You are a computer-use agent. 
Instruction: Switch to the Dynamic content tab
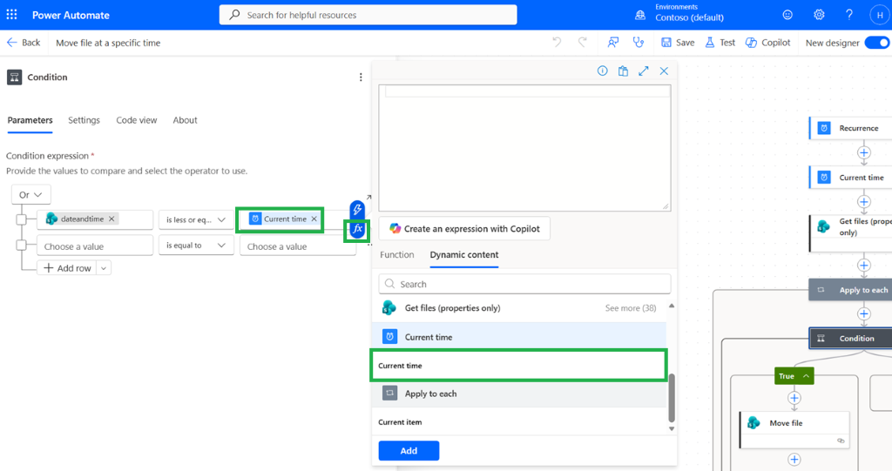coord(464,255)
